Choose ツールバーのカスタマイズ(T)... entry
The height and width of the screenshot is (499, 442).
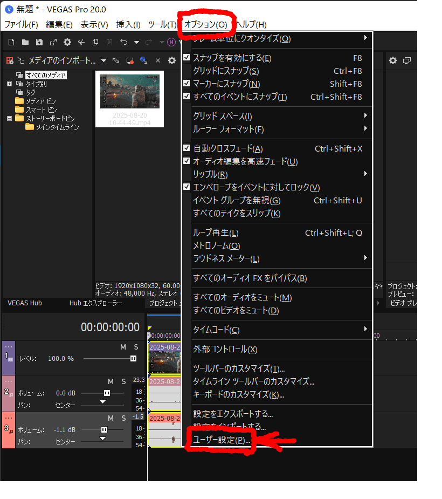277,368
